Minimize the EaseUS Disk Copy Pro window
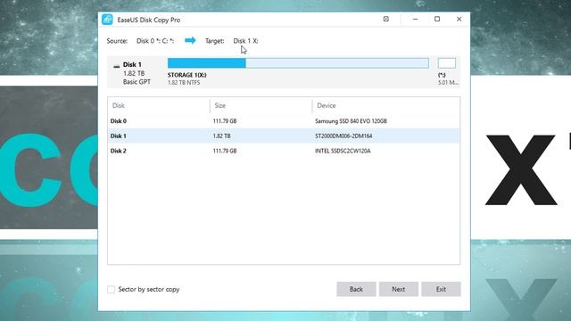The width and height of the screenshot is (571, 321). (415, 19)
